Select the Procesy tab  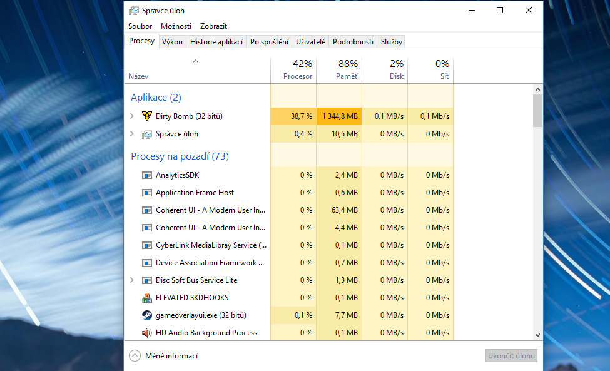coord(141,41)
